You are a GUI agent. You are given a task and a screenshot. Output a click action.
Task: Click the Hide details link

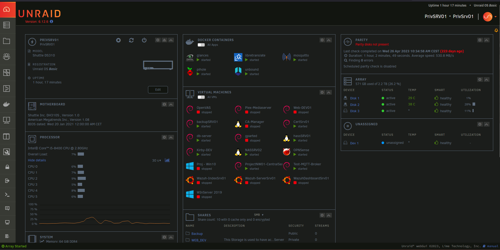(37, 160)
